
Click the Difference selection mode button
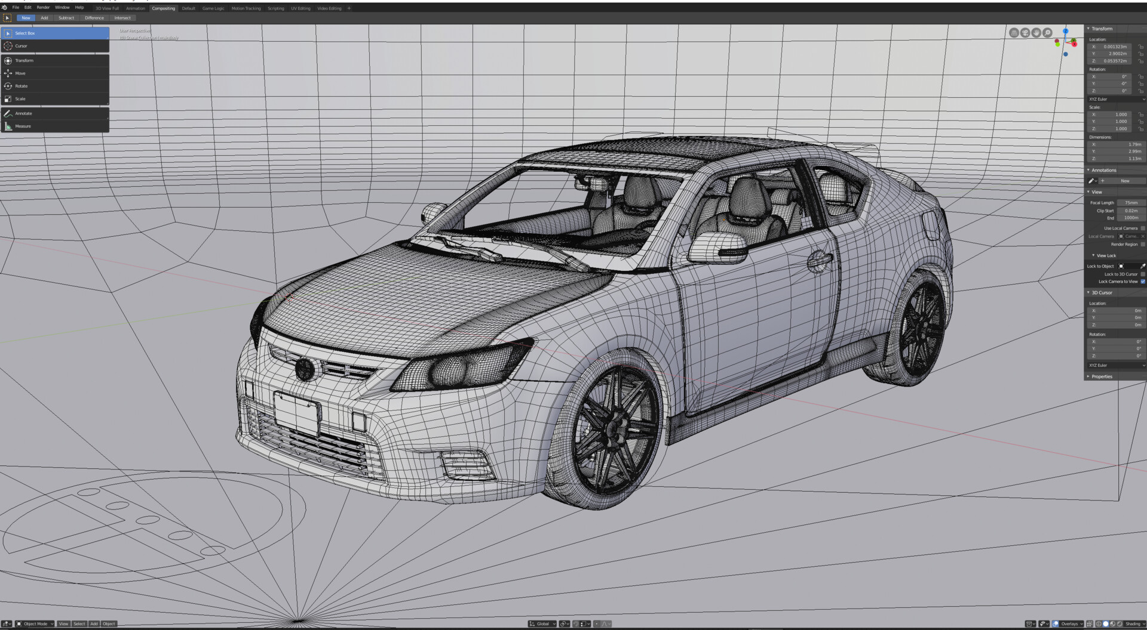pyautogui.click(x=94, y=18)
